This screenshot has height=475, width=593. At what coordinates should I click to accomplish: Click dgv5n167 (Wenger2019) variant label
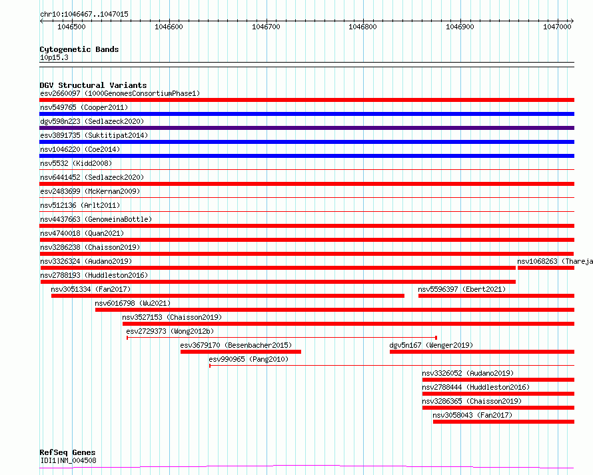pyautogui.click(x=431, y=345)
